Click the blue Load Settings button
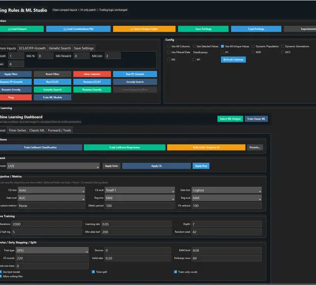This screenshot has height=285, width=316. 256,29
